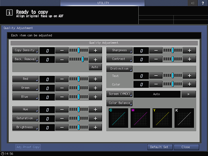Open Screen options with arrow button
The image size is (208, 156).
189,94
